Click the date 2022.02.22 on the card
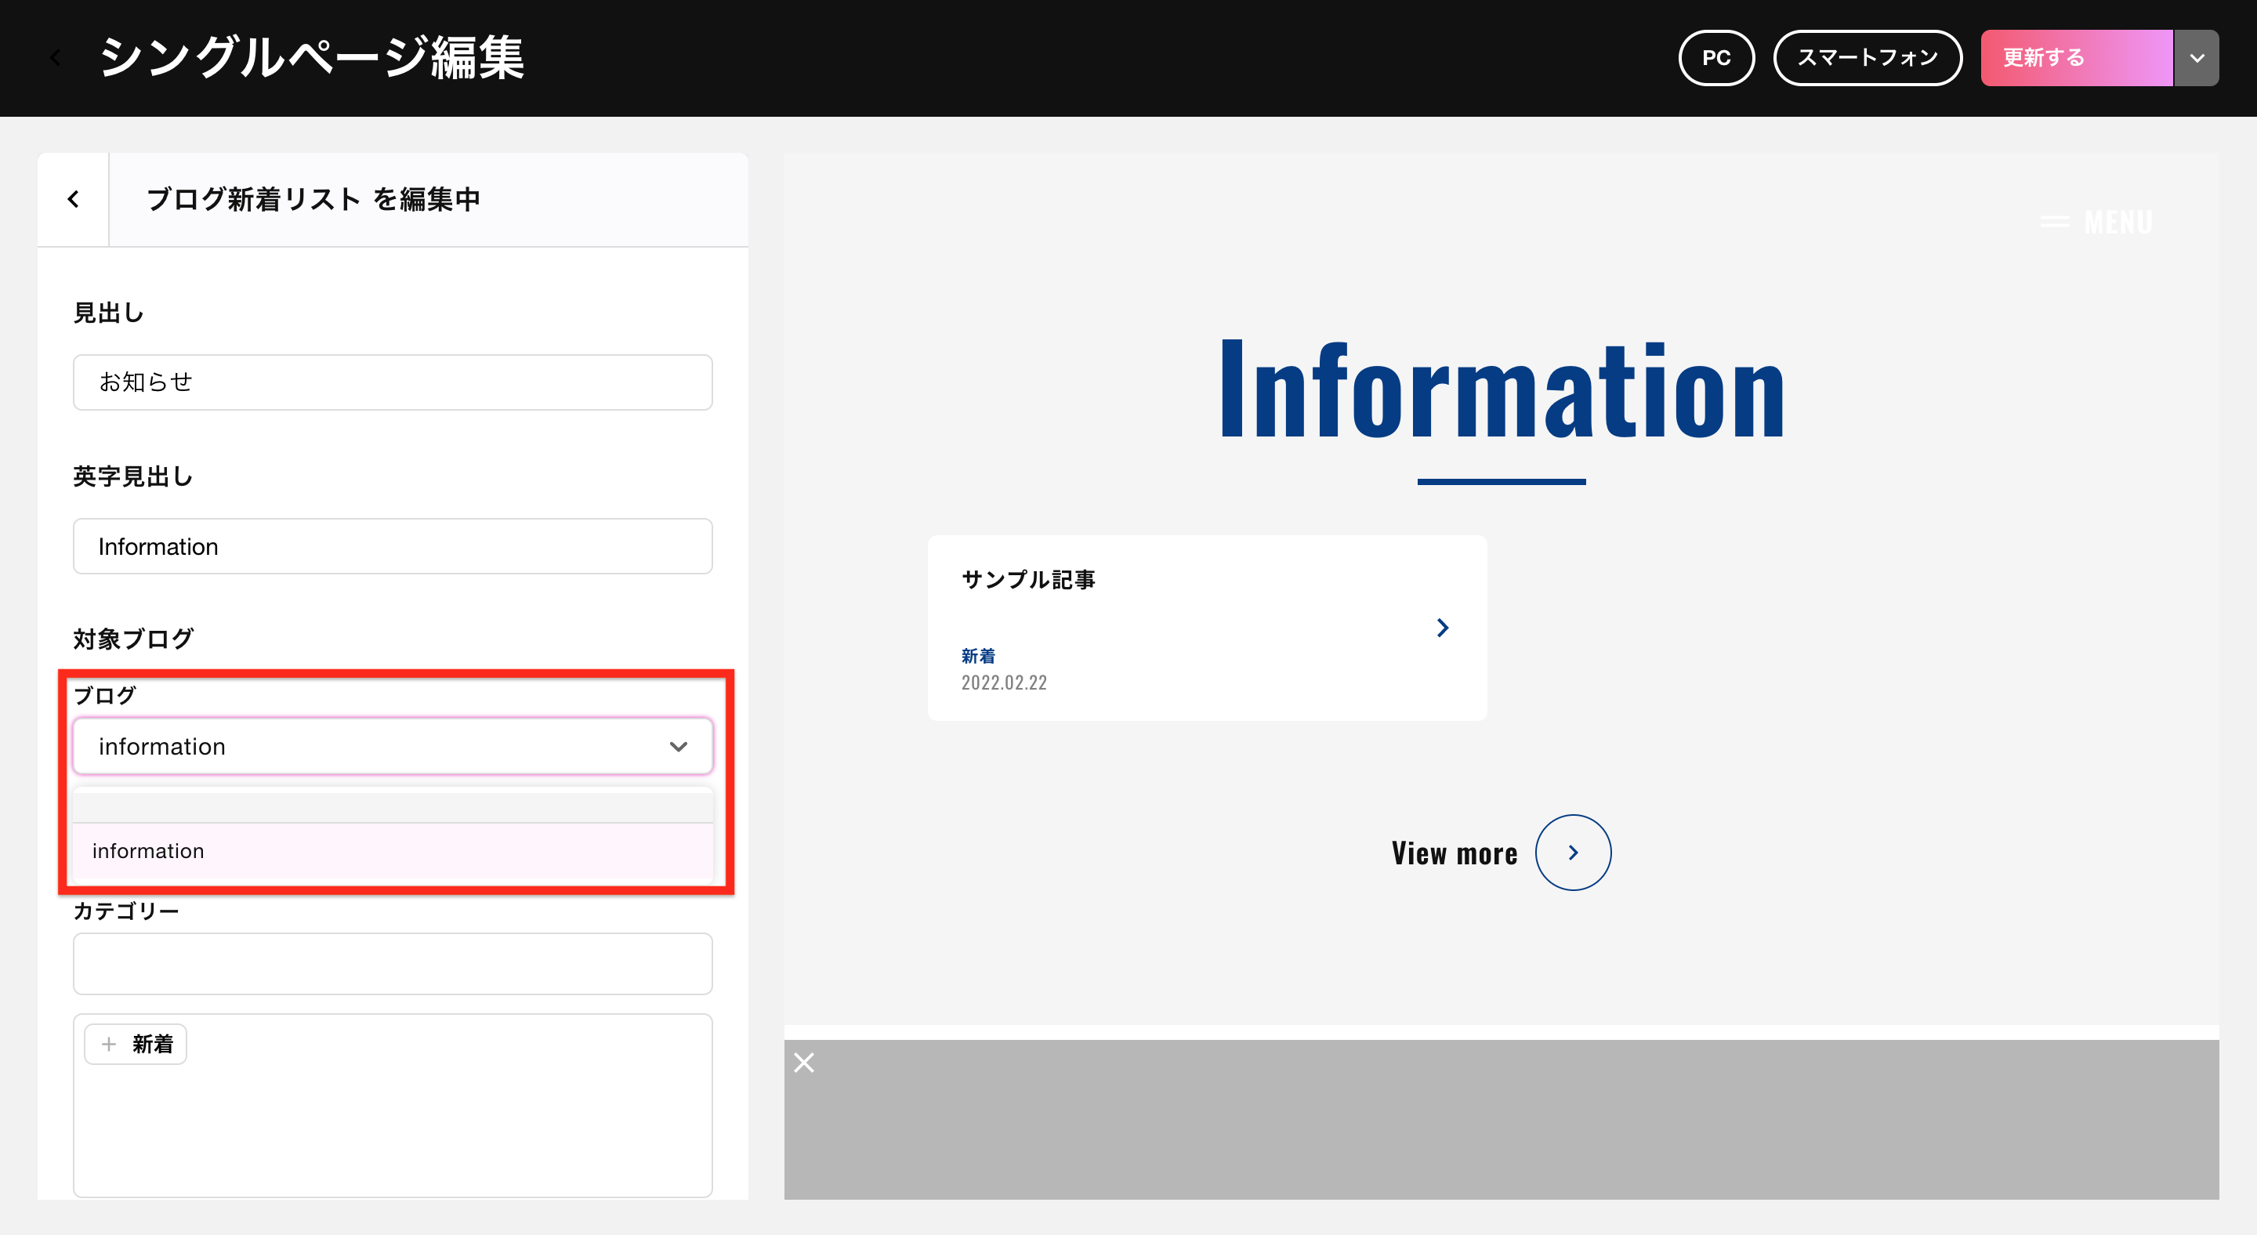This screenshot has width=2257, height=1235. coord(1004,683)
